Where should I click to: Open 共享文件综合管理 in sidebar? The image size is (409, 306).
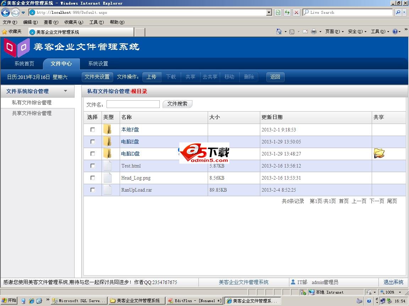(x=32, y=113)
